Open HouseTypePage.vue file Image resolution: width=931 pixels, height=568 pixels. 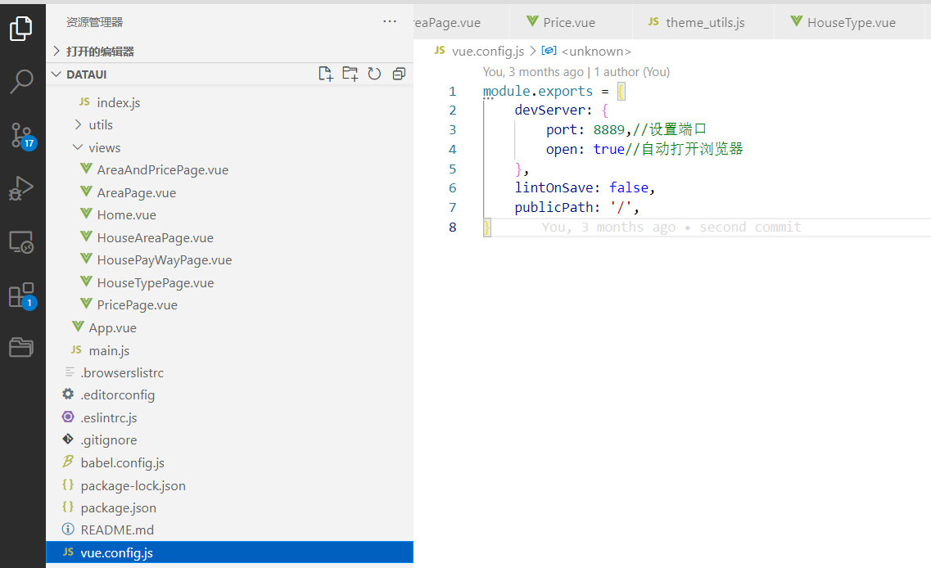[230, 283]
